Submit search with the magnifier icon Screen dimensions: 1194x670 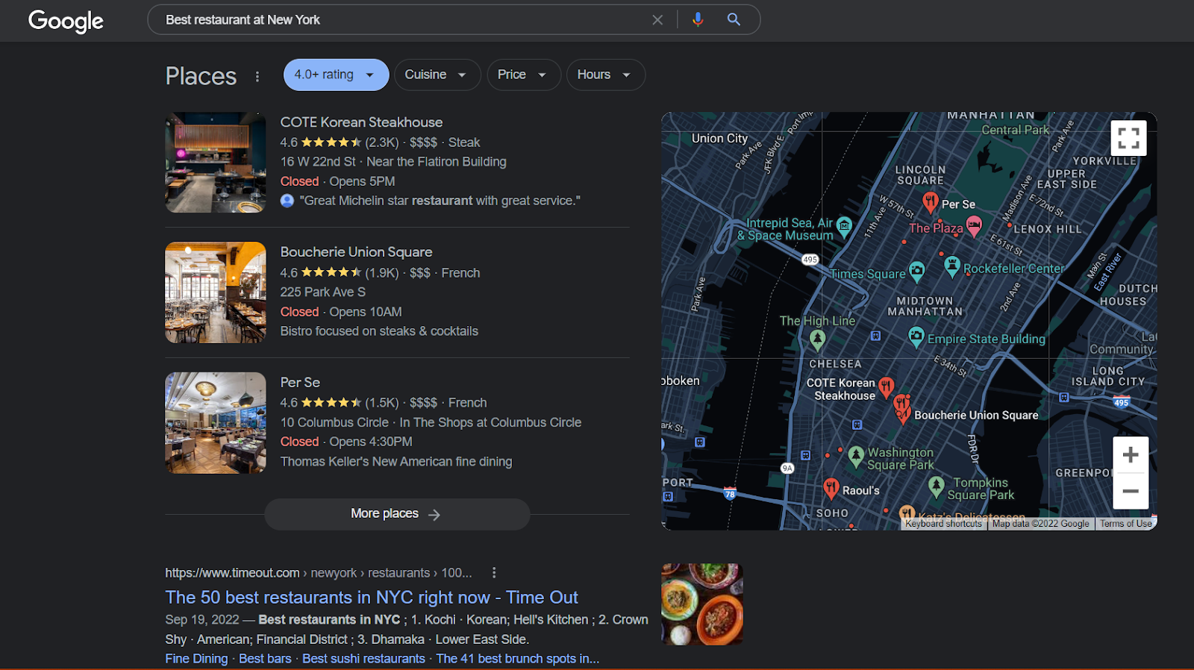[x=734, y=19]
